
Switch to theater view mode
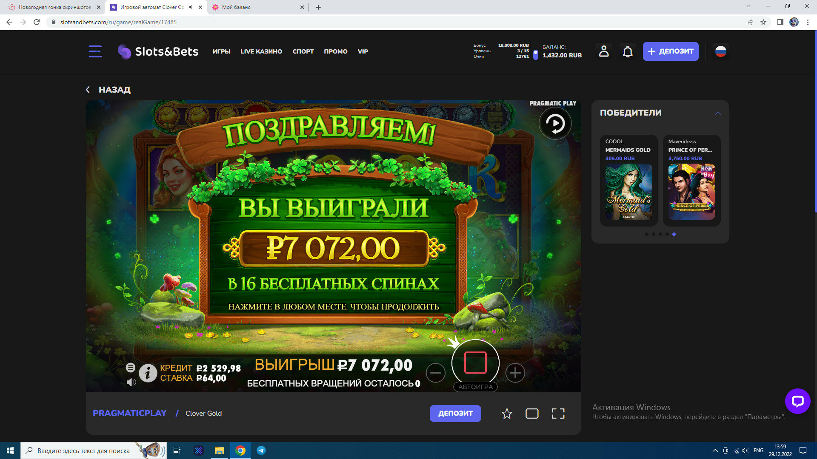click(x=532, y=414)
